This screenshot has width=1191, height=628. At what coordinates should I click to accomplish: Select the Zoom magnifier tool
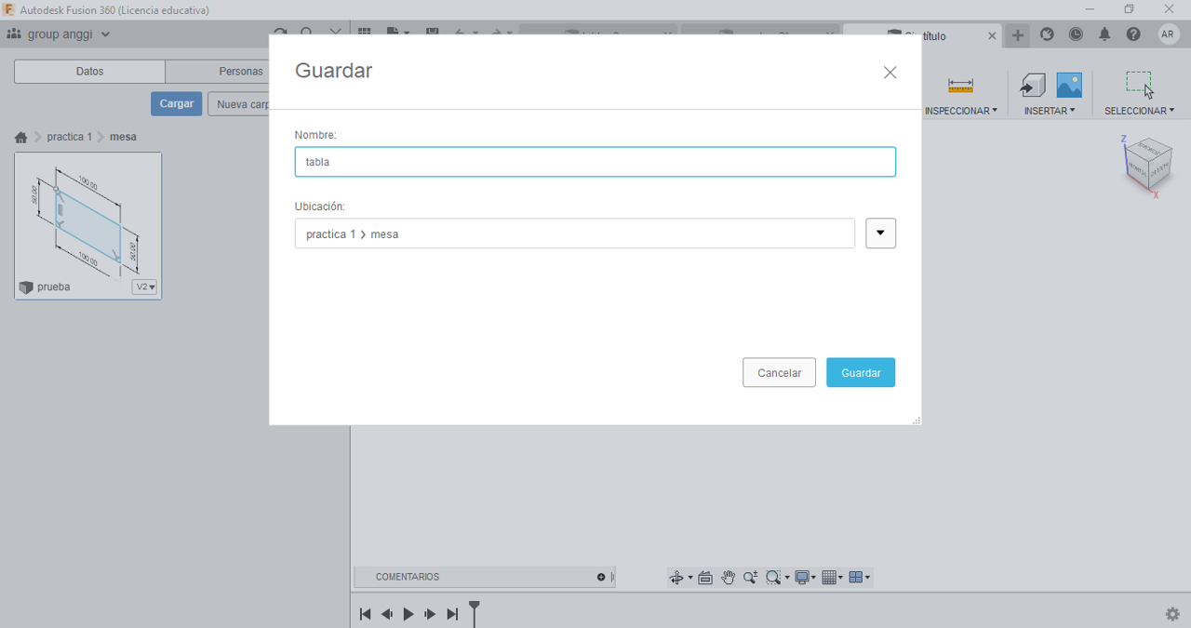tap(750, 578)
